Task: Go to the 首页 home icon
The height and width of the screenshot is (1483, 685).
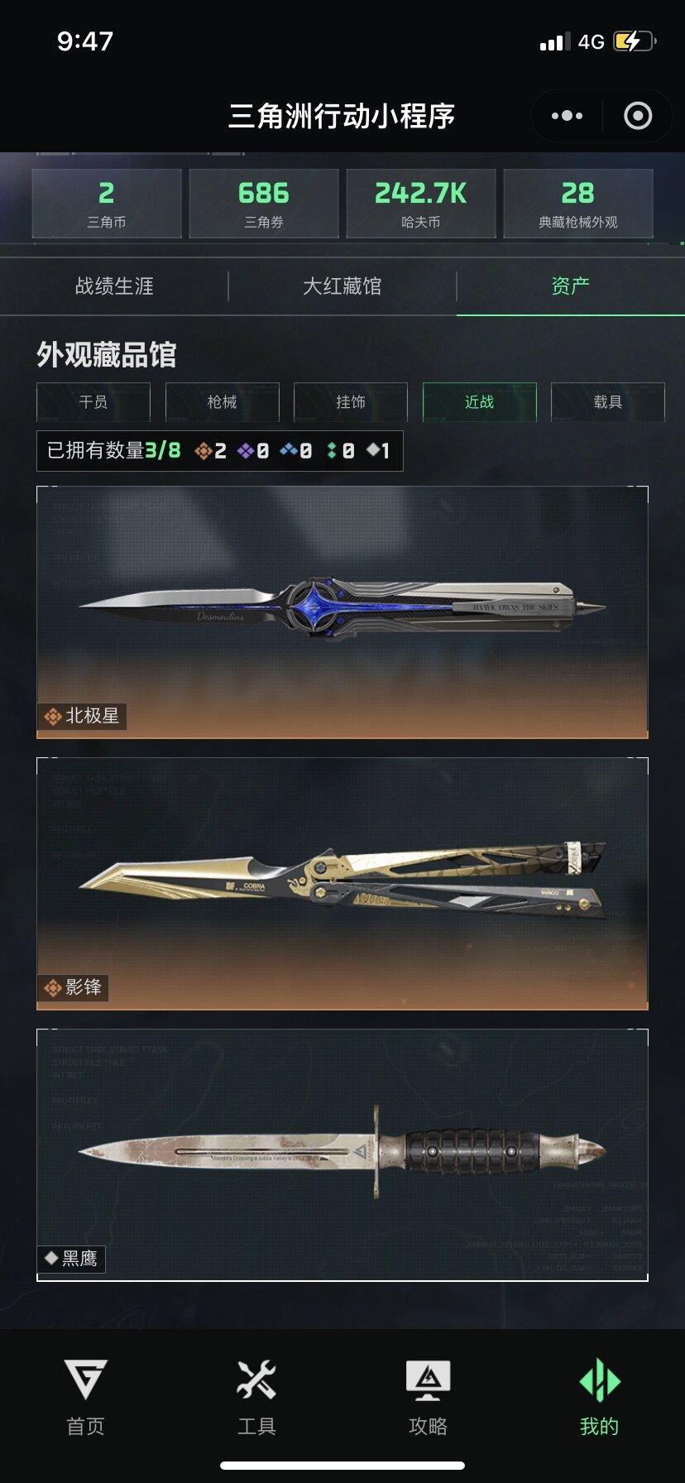Action: click(86, 1380)
